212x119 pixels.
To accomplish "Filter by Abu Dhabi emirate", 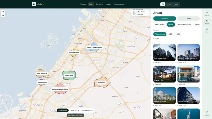I will pyautogui.click(x=160, y=24).
